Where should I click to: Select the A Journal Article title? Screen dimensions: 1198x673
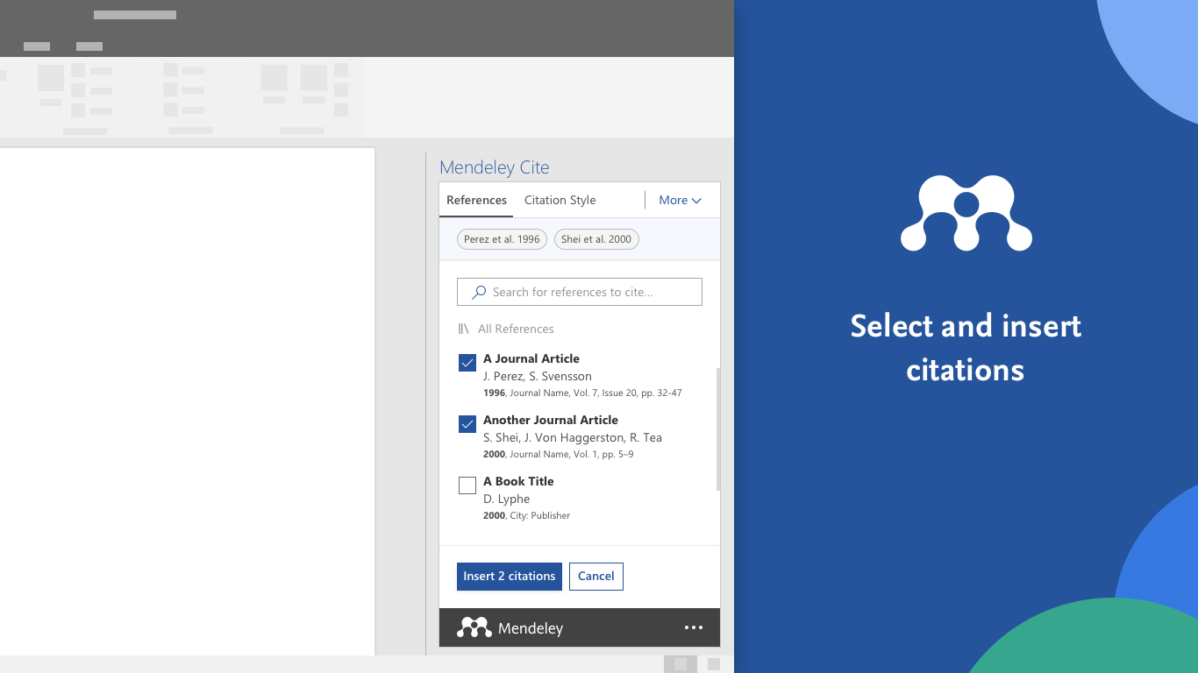click(x=531, y=358)
